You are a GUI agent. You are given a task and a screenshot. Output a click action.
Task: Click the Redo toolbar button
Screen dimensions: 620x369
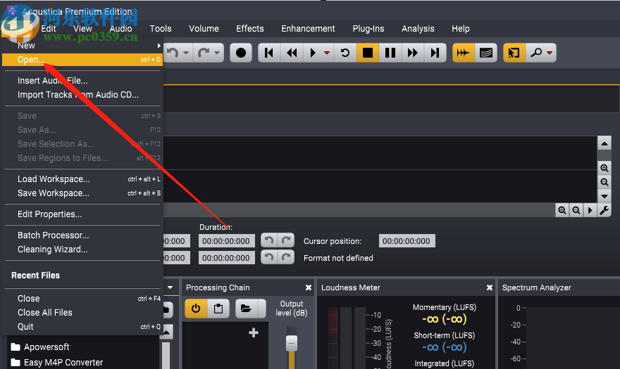click(203, 53)
